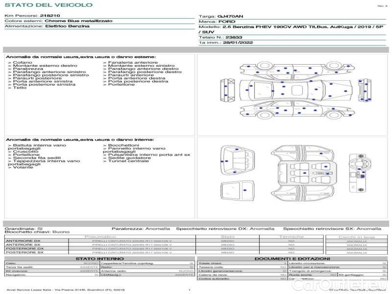
Task: Click the STATO INTERNO table header
Action: [x=99, y=259]
